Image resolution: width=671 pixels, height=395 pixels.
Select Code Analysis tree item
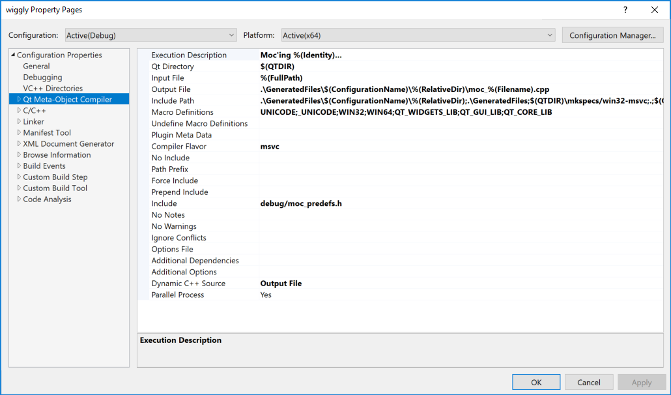point(47,199)
